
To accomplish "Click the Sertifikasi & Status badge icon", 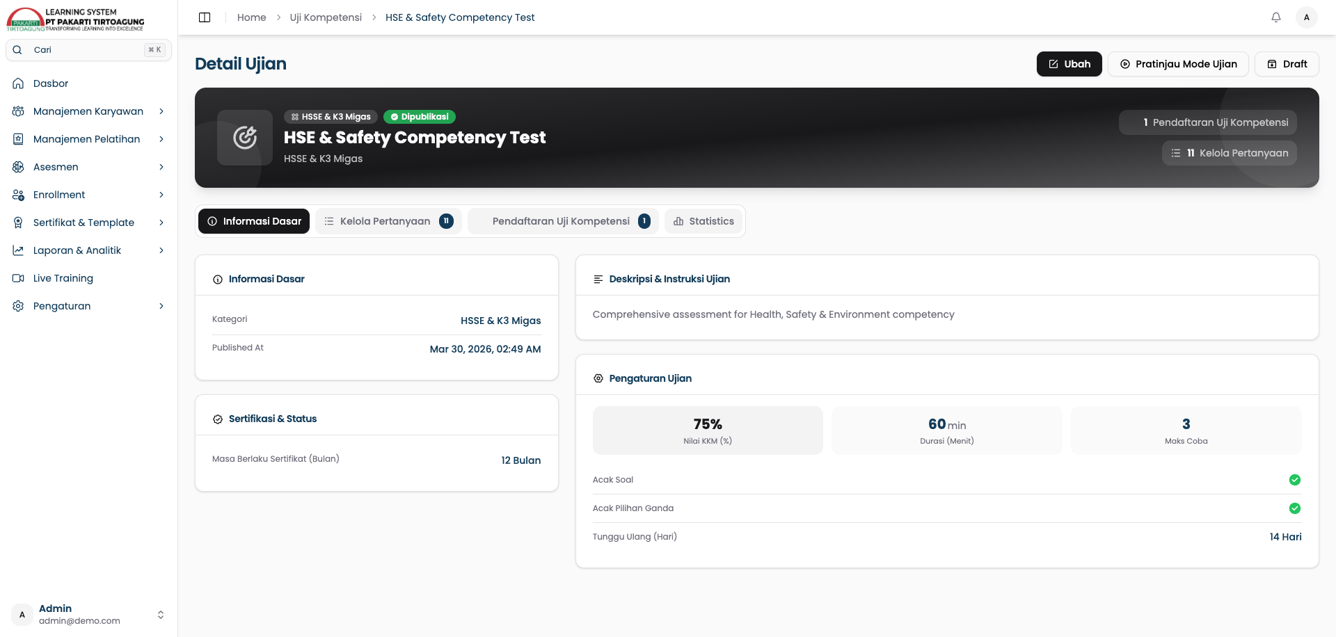I will pyautogui.click(x=218, y=419).
